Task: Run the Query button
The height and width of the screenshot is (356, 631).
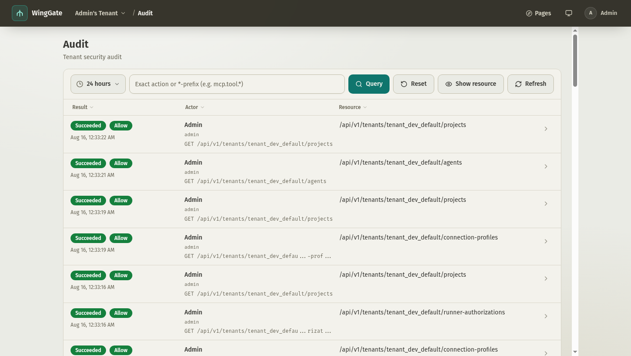Action: click(x=369, y=84)
